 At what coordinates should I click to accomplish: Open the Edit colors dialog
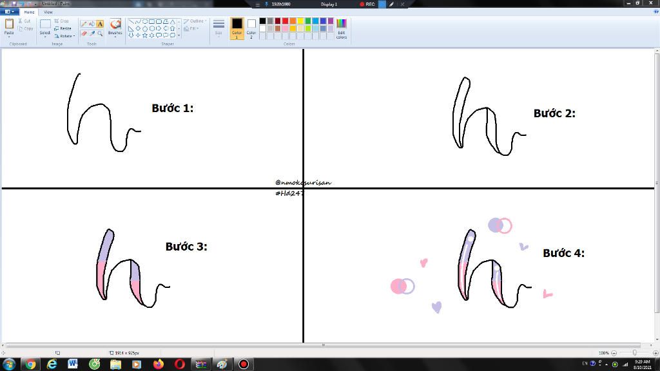[x=342, y=28]
